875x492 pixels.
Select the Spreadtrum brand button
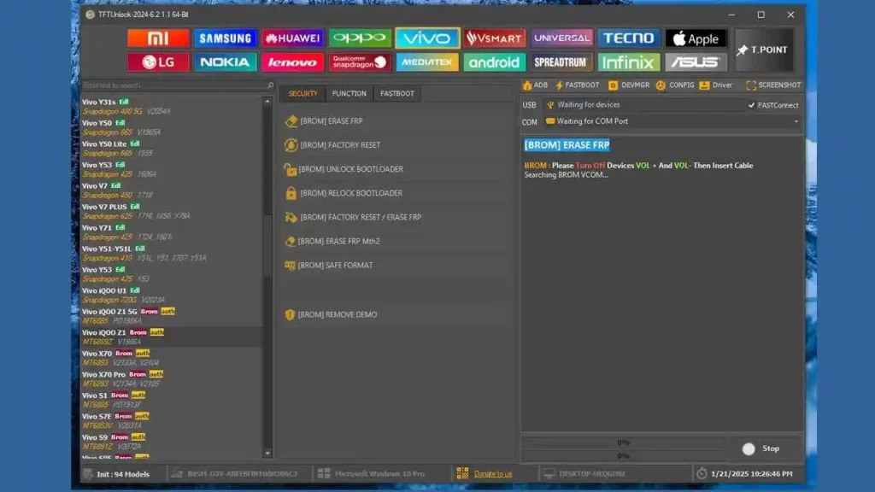point(561,61)
